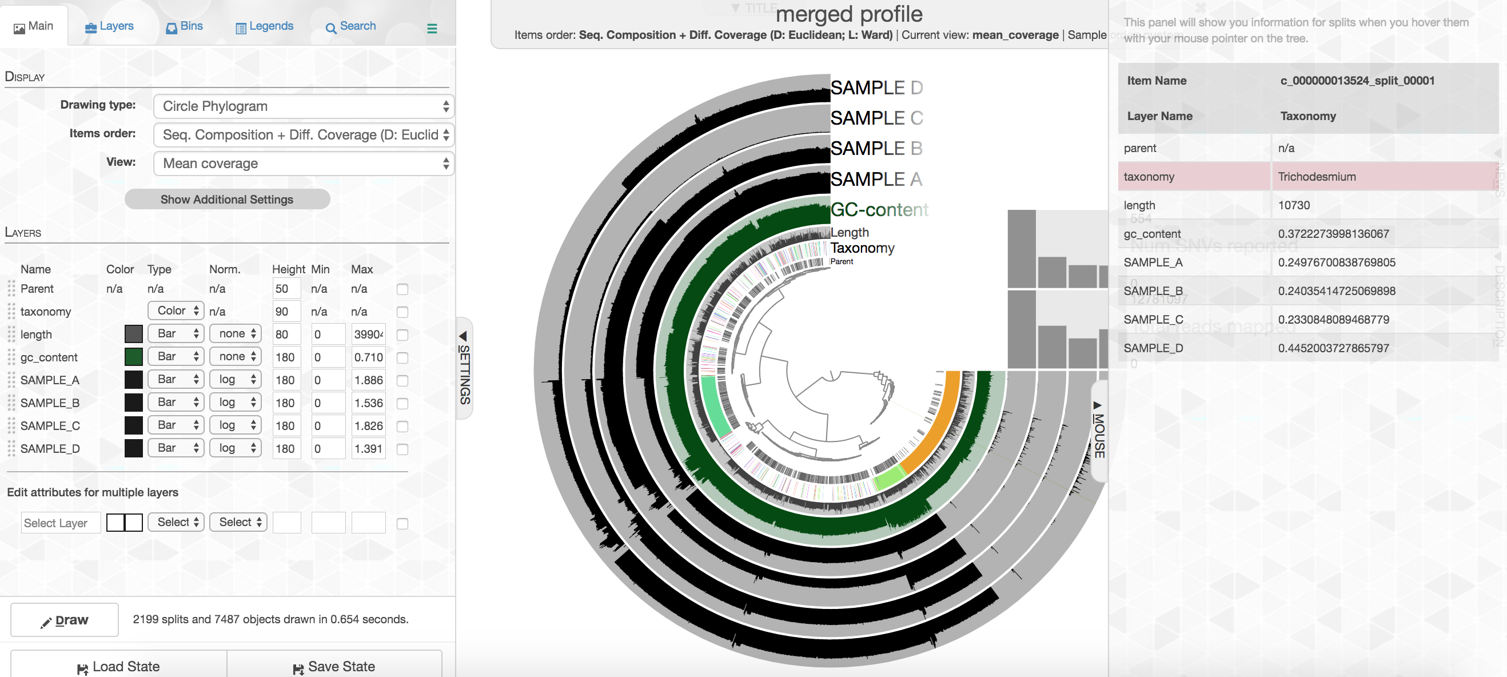
Task: Click the drag handle for the length layer
Action: pyautogui.click(x=11, y=334)
